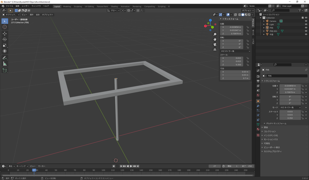Select the Annotate pencil tool

coord(5,58)
